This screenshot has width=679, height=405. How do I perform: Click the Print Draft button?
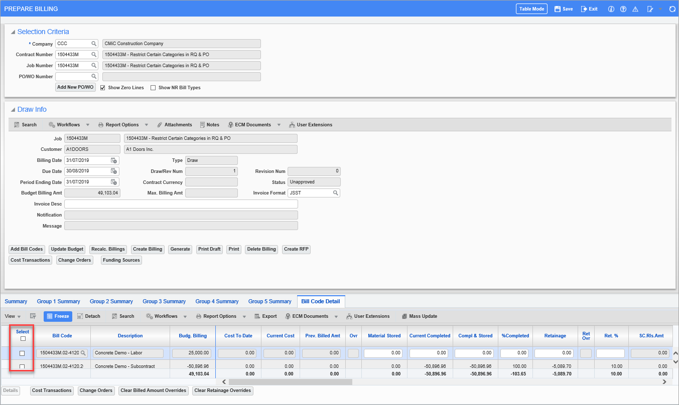pos(209,249)
